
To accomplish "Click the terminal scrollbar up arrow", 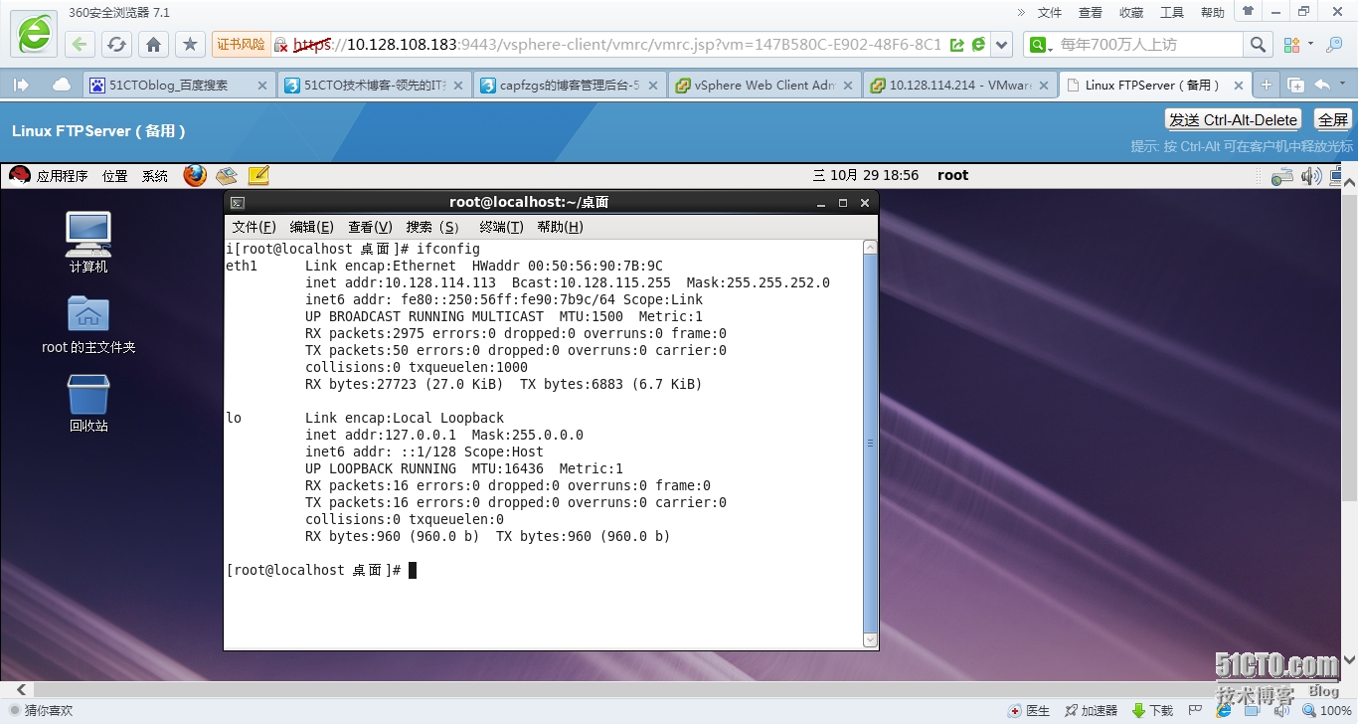I will coord(871,247).
